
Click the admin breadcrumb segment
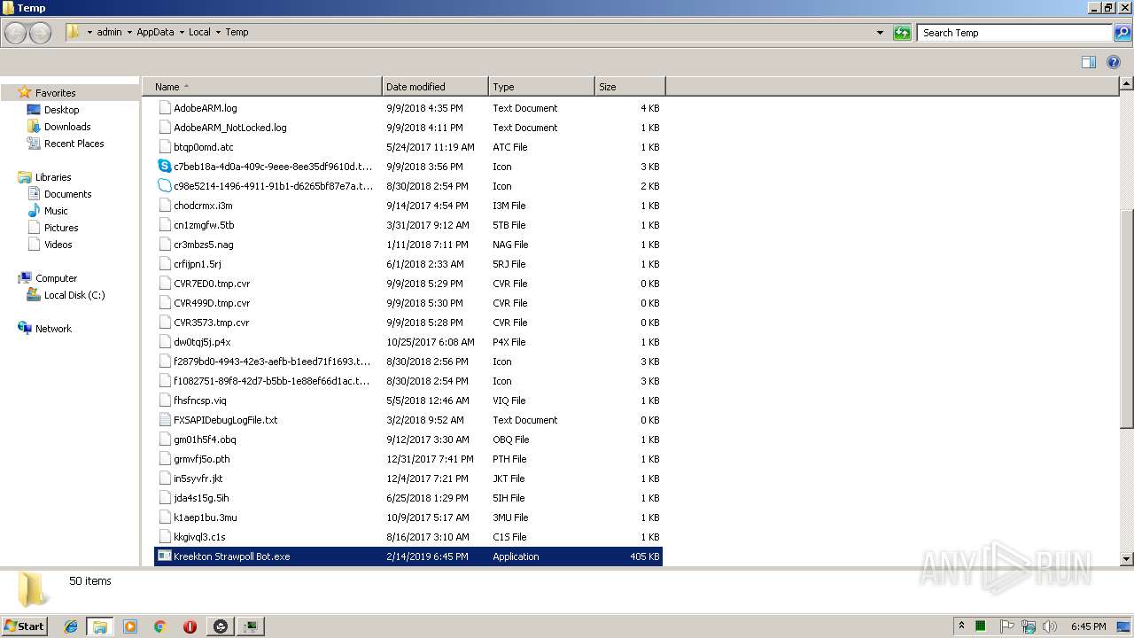point(109,32)
